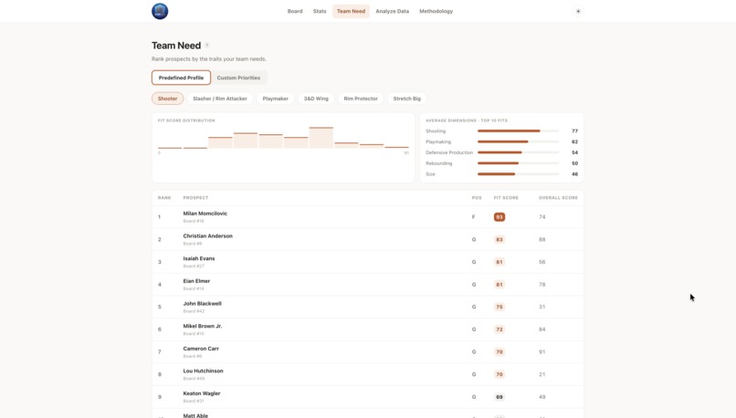The image size is (736, 418).
Task: Click Christian Anderson's overall score 88
Action: pyautogui.click(x=542, y=240)
